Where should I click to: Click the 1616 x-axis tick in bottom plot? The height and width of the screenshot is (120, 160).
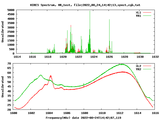click(155, 113)
